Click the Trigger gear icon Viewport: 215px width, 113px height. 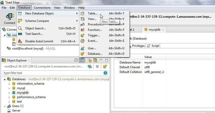coord(83,35)
